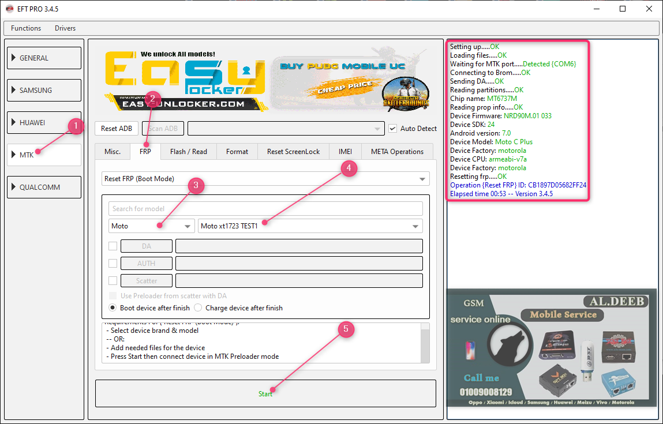Click the DA file path field
The width and height of the screenshot is (663, 424).
(x=299, y=246)
